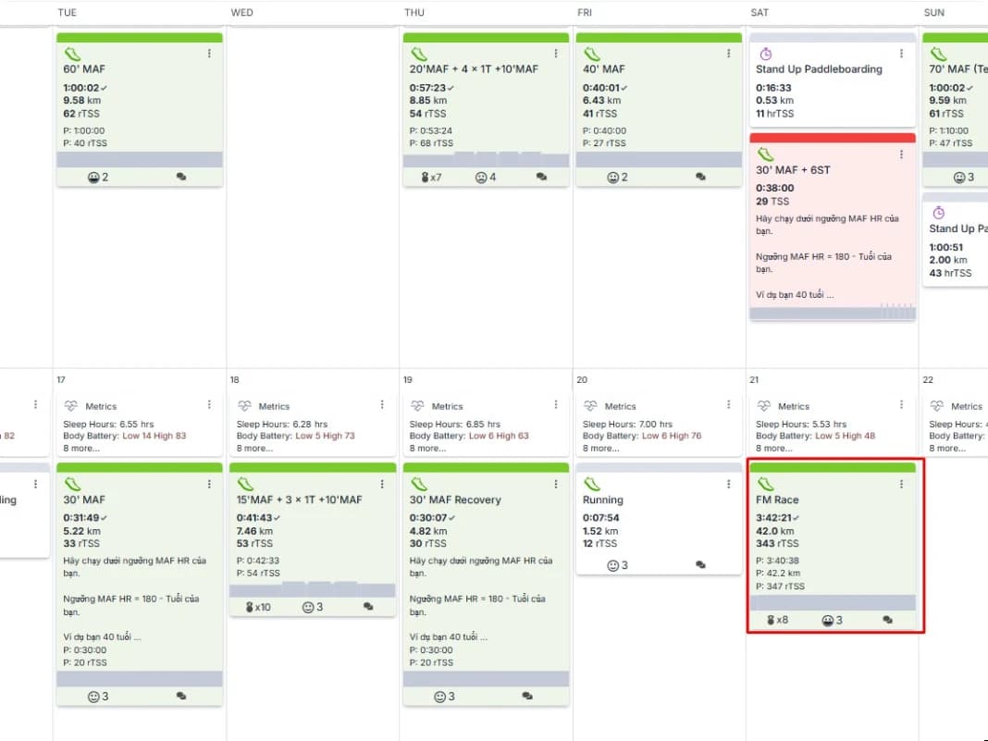Open three-dot menu on FM Race card

(x=902, y=484)
